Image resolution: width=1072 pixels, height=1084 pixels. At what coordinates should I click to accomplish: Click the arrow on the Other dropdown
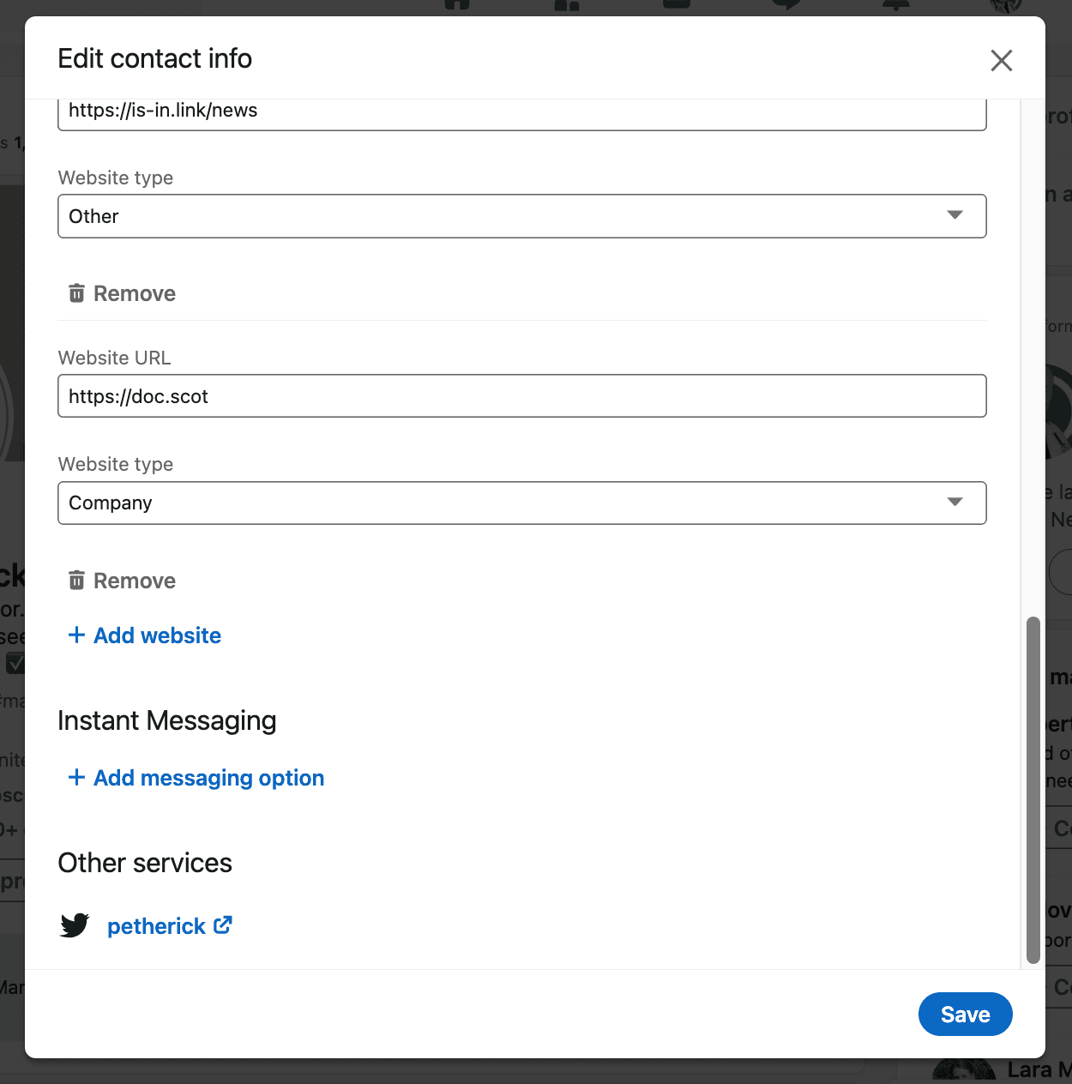click(955, 215)
